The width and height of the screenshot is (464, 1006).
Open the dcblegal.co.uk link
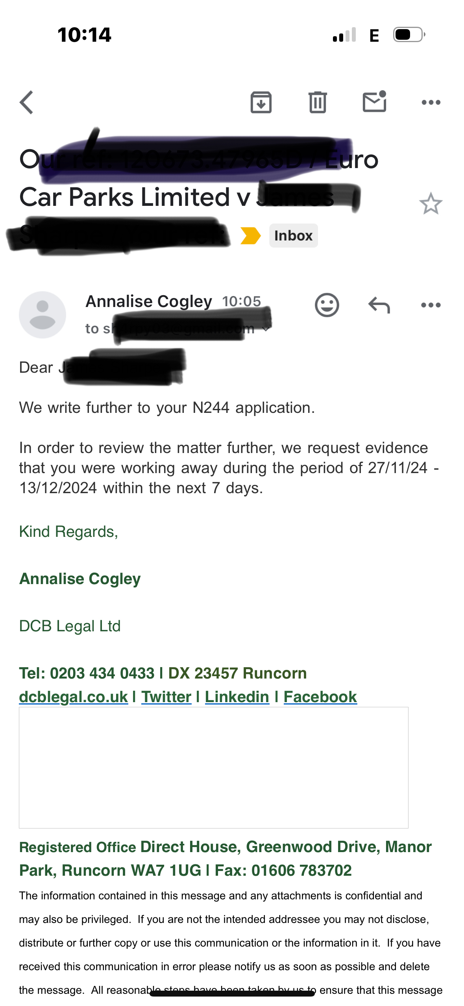coord(74,697)
